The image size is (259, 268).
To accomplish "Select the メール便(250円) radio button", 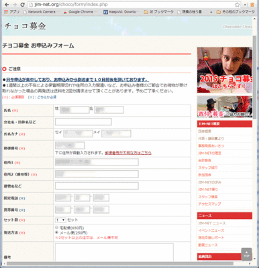I will [56, 232].
